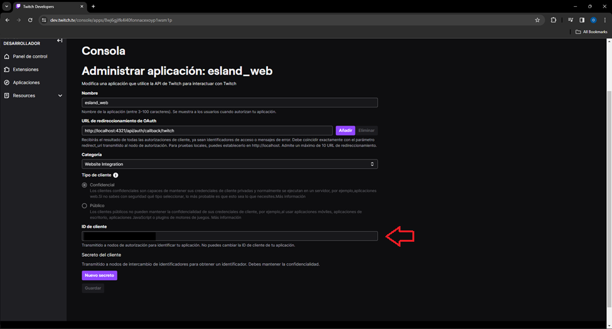Click the Añadir button
The width and height of the screenshot is (612, 329).
click(x=345, y=131)
